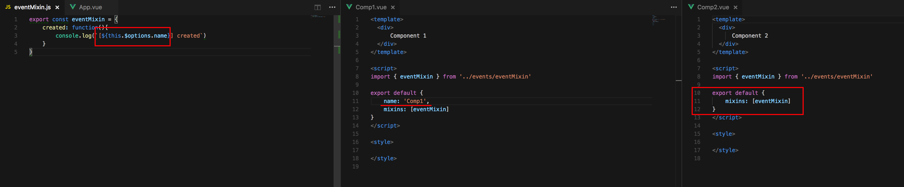
Task: Click '</style>' tag in Comp2.vue
Action: (x=725, y=150)
